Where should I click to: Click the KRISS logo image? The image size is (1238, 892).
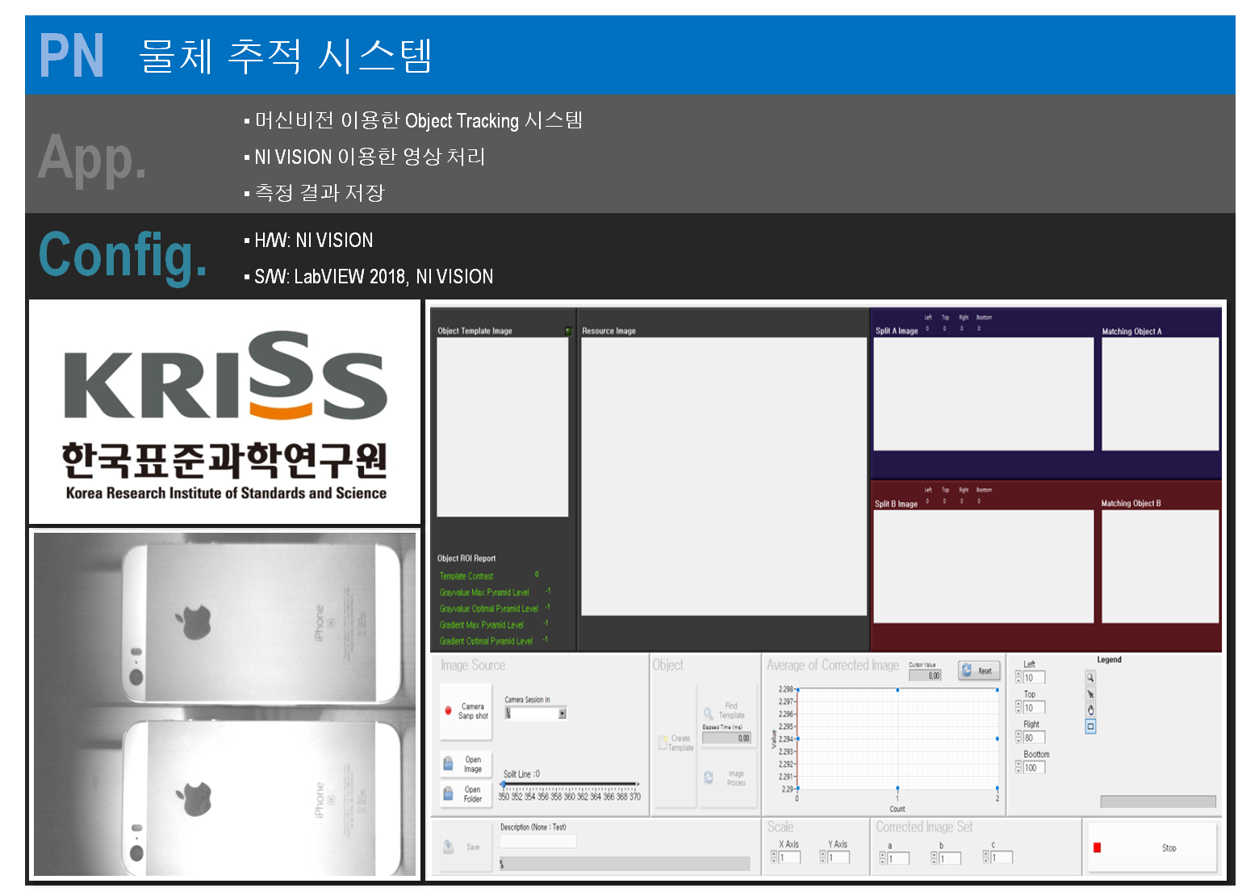[x=225, y=412]
